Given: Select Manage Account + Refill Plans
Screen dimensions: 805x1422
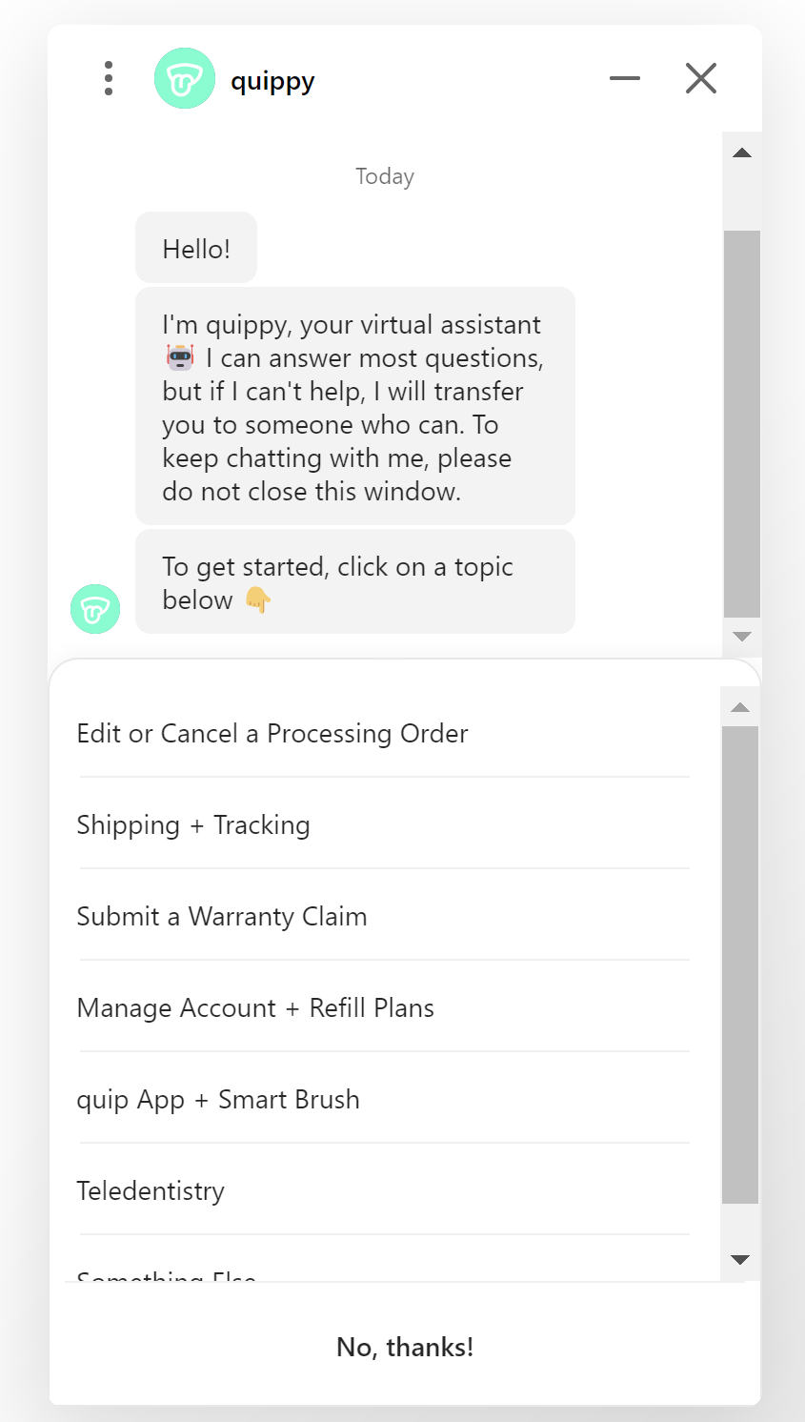Looking at the screenshot, I should click(x=255, y=1008).
